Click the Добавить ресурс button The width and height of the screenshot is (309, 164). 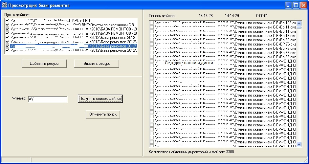[x=44, y=64]
